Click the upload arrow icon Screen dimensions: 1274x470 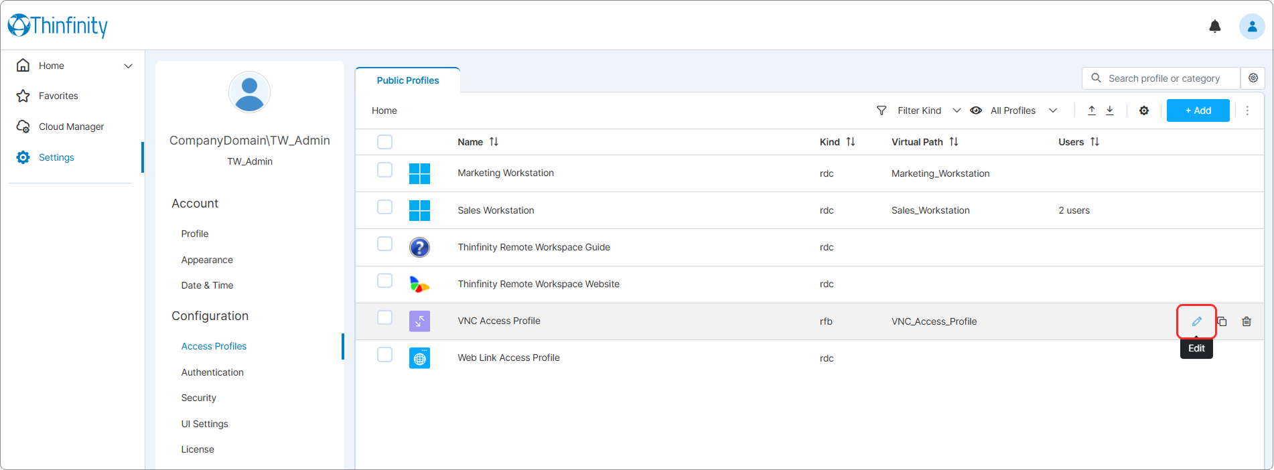coord(1092,110)
